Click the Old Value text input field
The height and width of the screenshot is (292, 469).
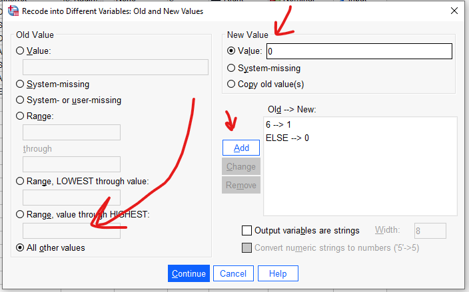(x=115, y=67)
